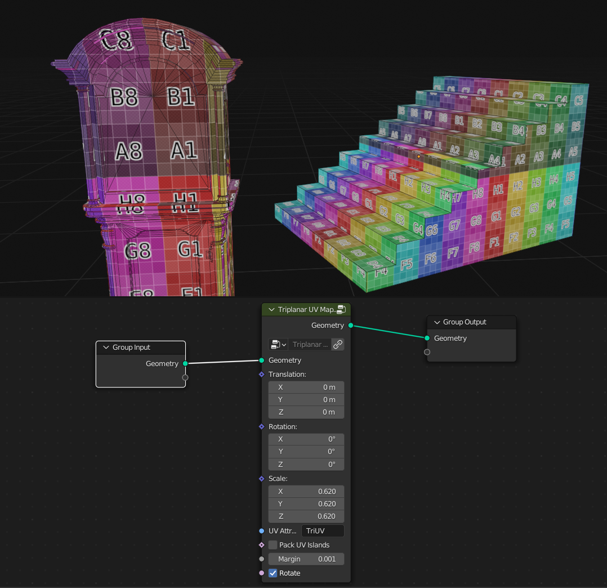The height and width of the screenshot is (588, 607).
Task: Adjust the Margin slider value
Action: (306, 559)
